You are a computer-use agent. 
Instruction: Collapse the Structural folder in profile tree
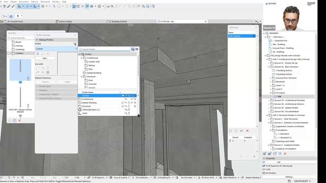81,77
